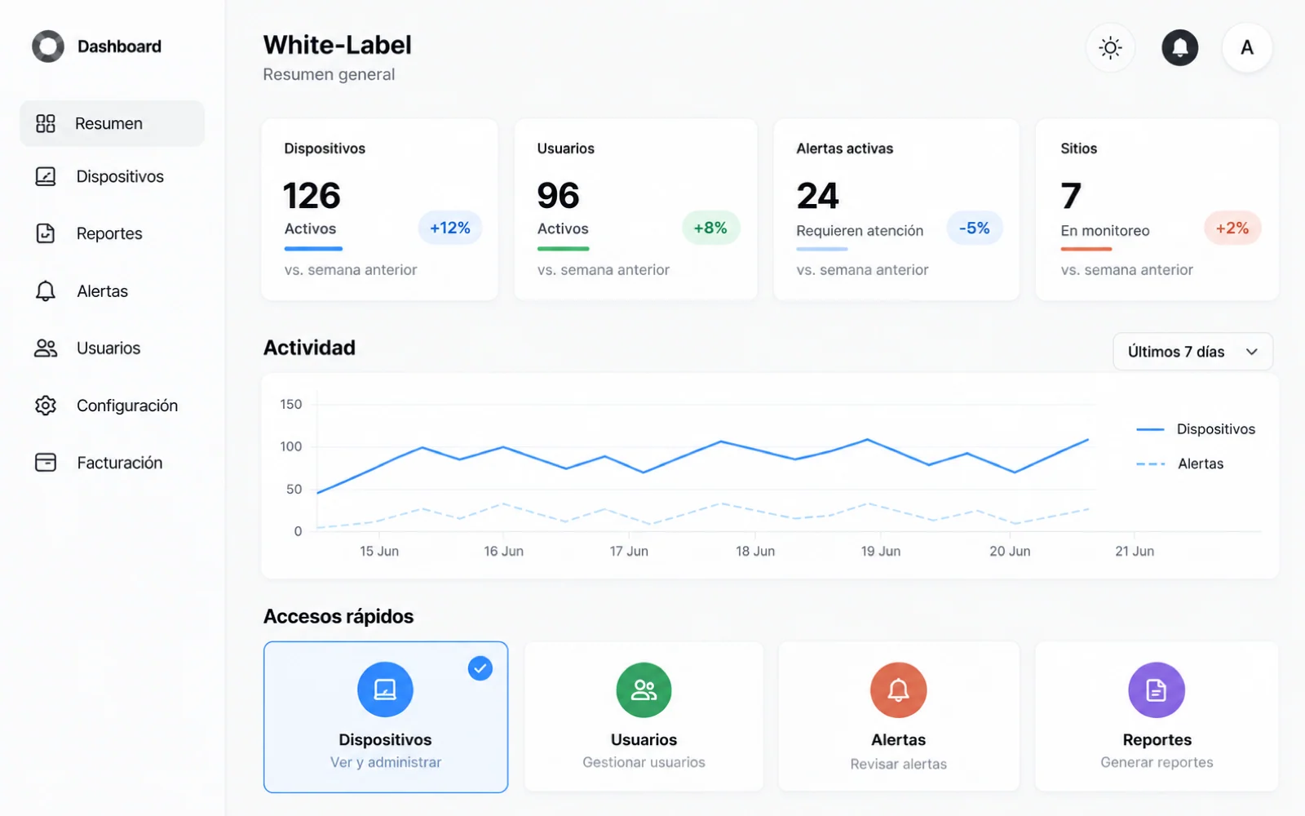Open the Generar reportes quick access card
The image size is (1305, 816).
(x=1157, y=716)
